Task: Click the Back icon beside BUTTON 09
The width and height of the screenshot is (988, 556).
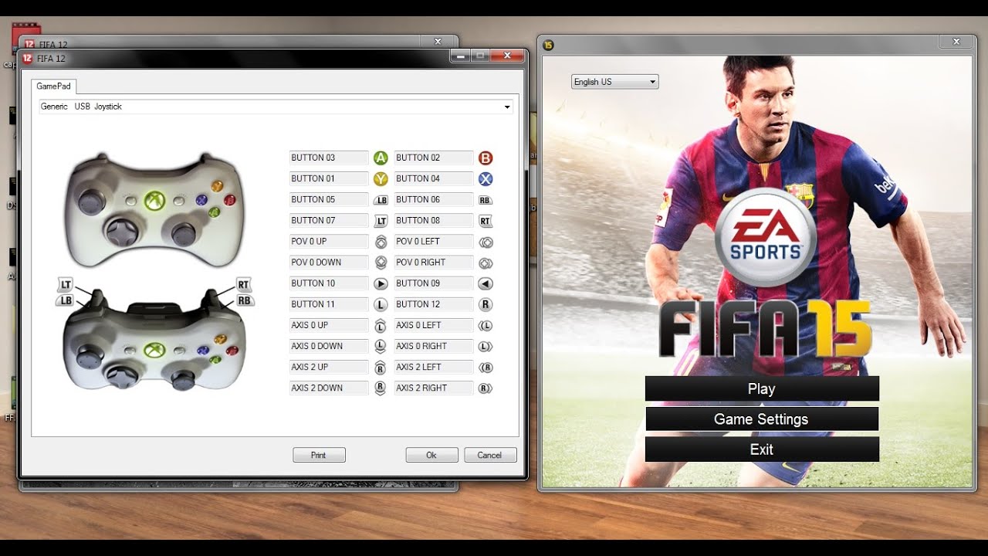Action: pos(486,283)
